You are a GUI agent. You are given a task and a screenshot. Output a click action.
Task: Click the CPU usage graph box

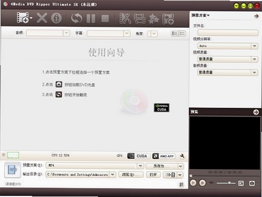point(13,155)
